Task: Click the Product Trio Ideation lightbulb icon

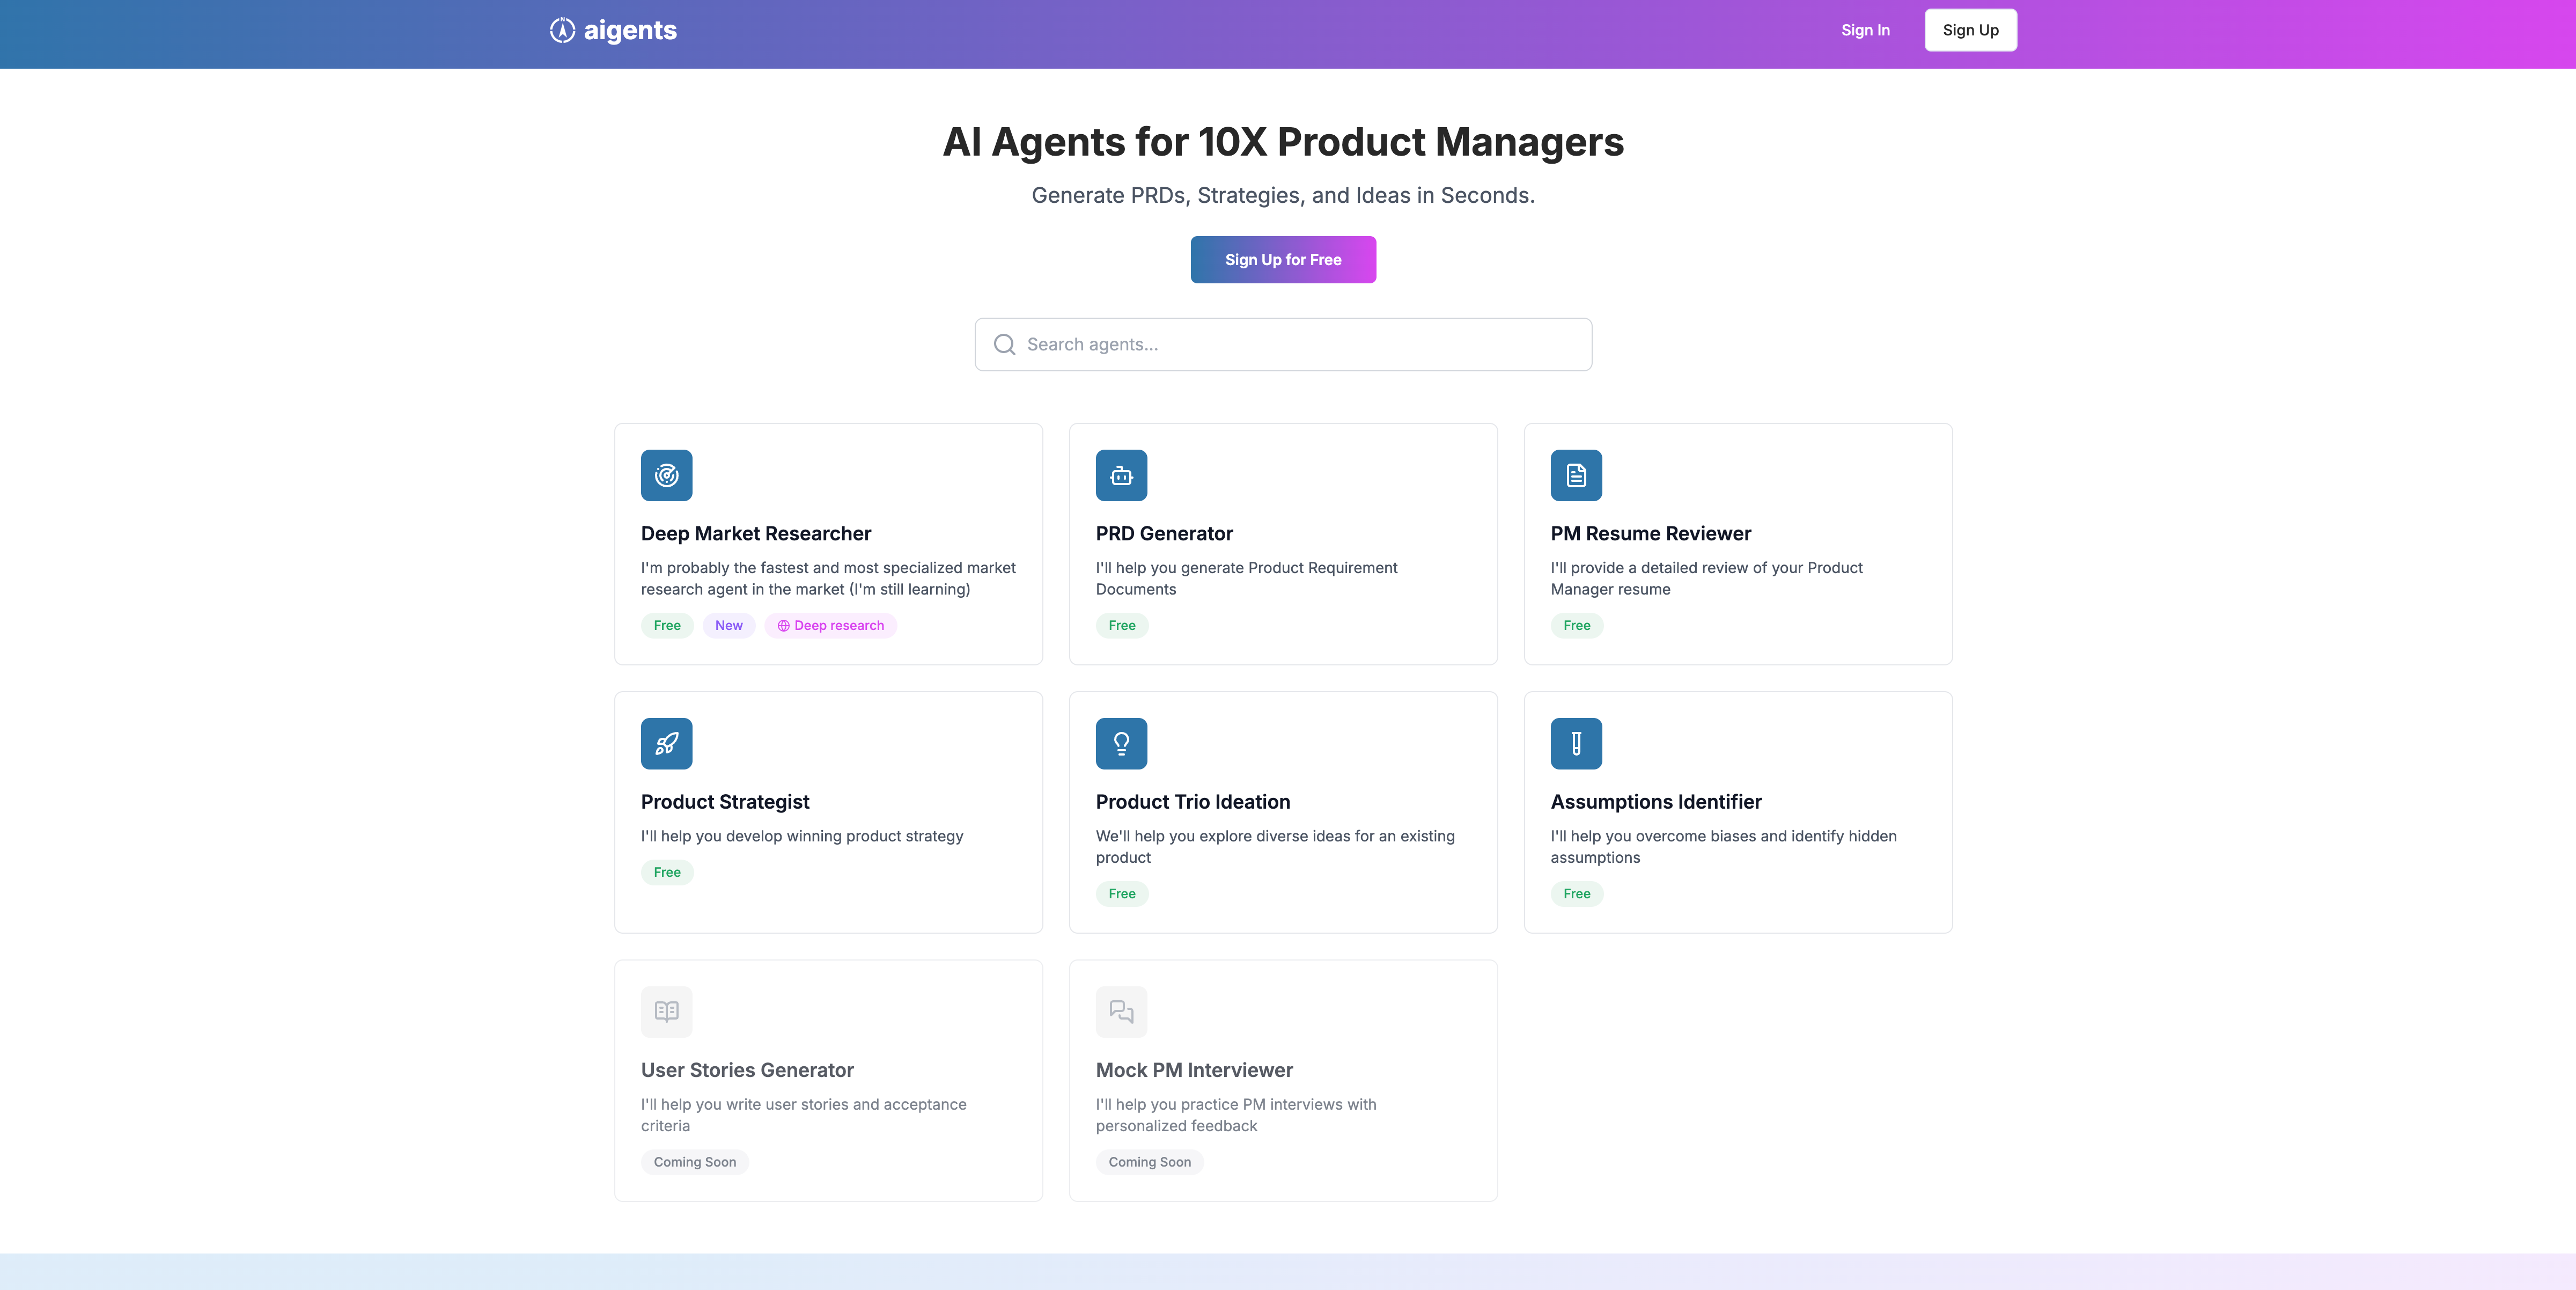Action: tap(1121, 743)
